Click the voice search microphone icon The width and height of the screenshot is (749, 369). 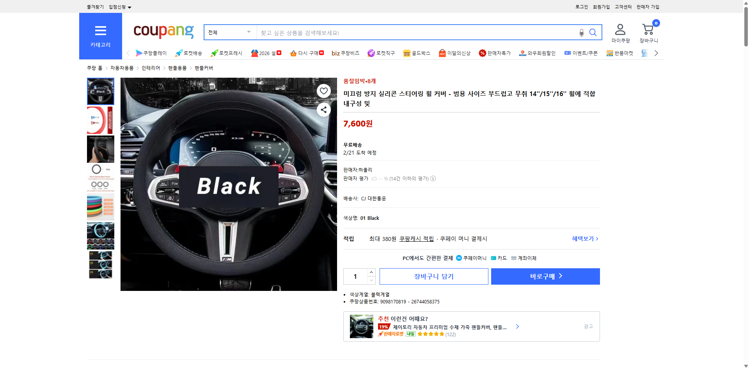pyautogui.click(x=581, y=32)
